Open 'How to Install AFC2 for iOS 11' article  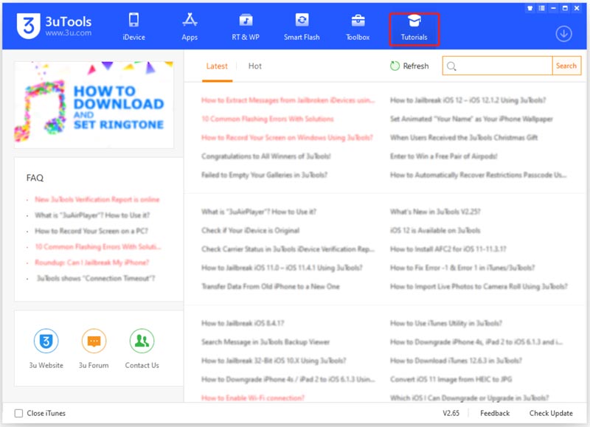coord(448,249)
